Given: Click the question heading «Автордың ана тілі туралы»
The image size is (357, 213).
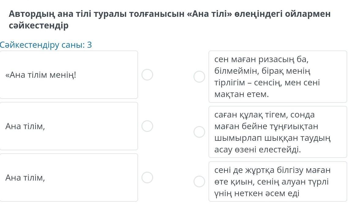Looking at the screenshot, I should click(x=170, y=14).
